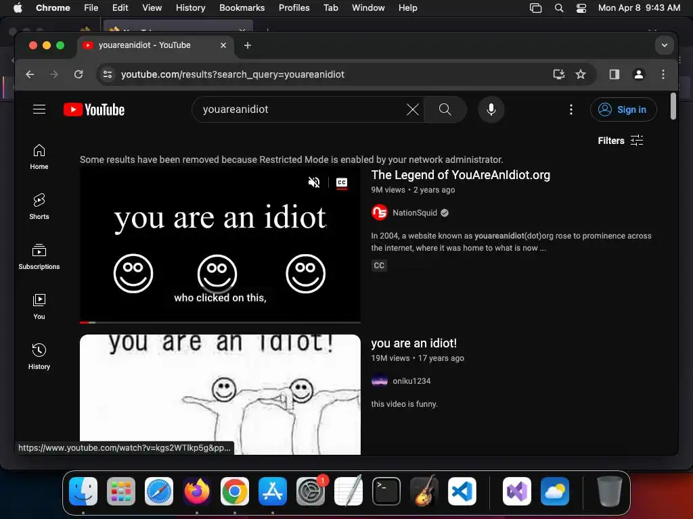Viewport: 693px width, 519px height.
Task: Open the YouTube hamburger guide menu
Action: 39,109
